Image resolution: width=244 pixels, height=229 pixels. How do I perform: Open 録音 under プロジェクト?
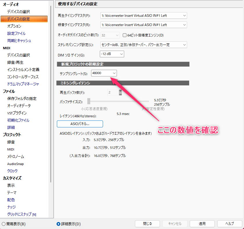[11, 142]
